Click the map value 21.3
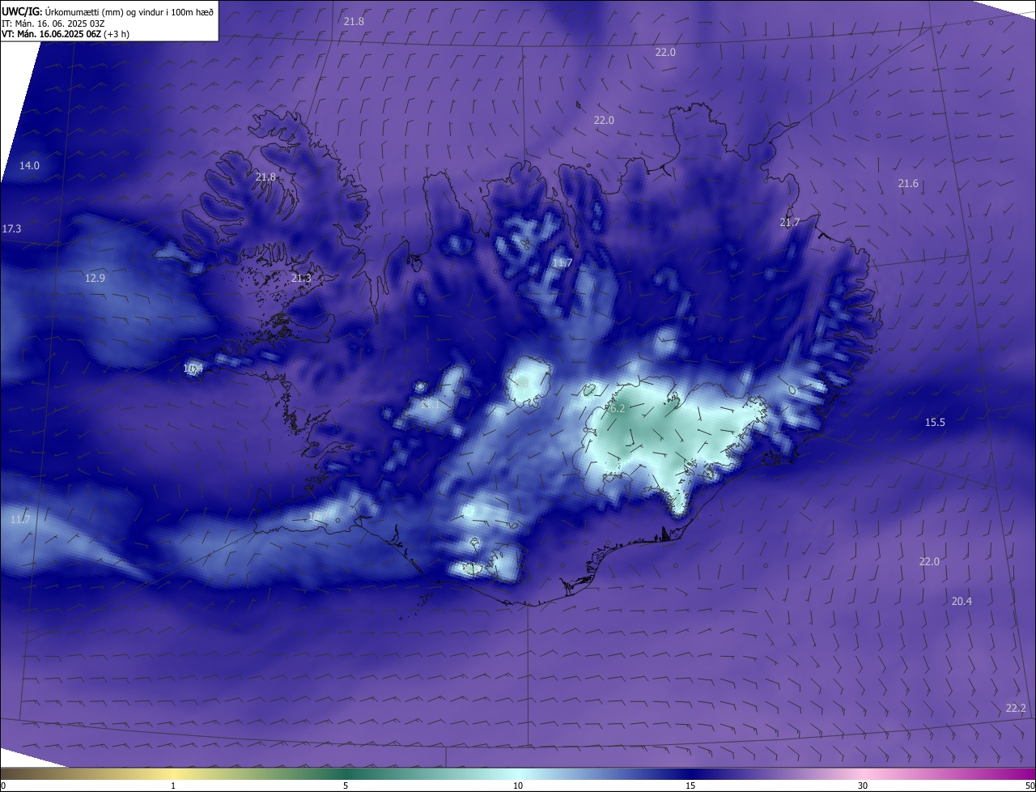 pos(301,278)
